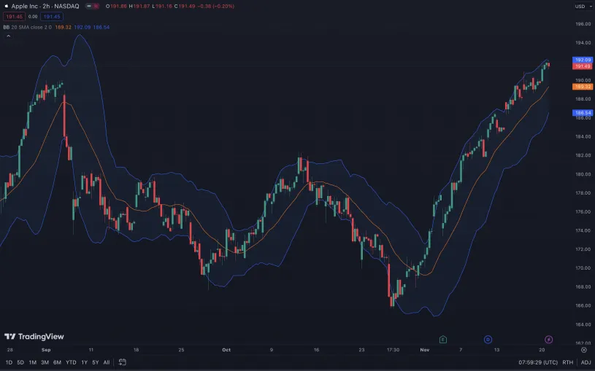595x371 pixels.
Task: Select the YTD time range
Action: (x=71, y=362)
